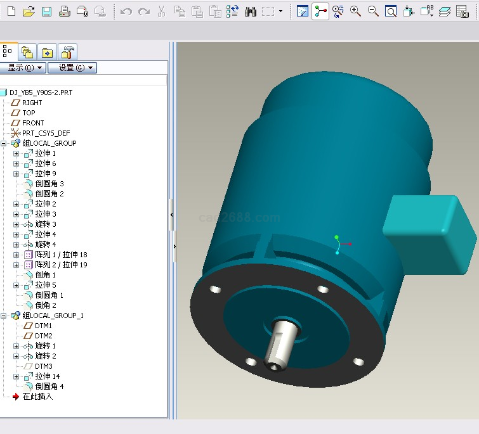Click the Zoom Out magnifier icon
The height and width of the screenshot is (434, 479).
pos(373,11)
